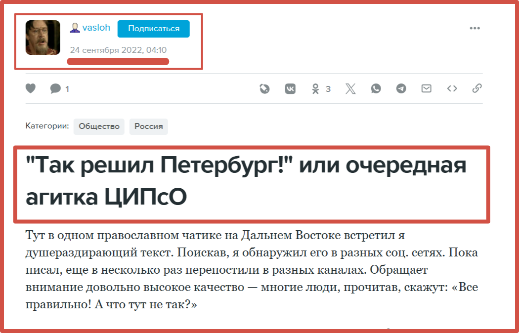Screen dimensions: 519x333
Task: Share via WhatsApp icon
Action: point(376,89)
